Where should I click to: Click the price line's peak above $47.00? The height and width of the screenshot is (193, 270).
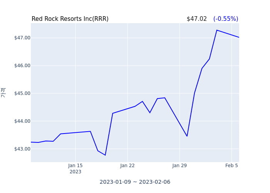pos(217,30)
